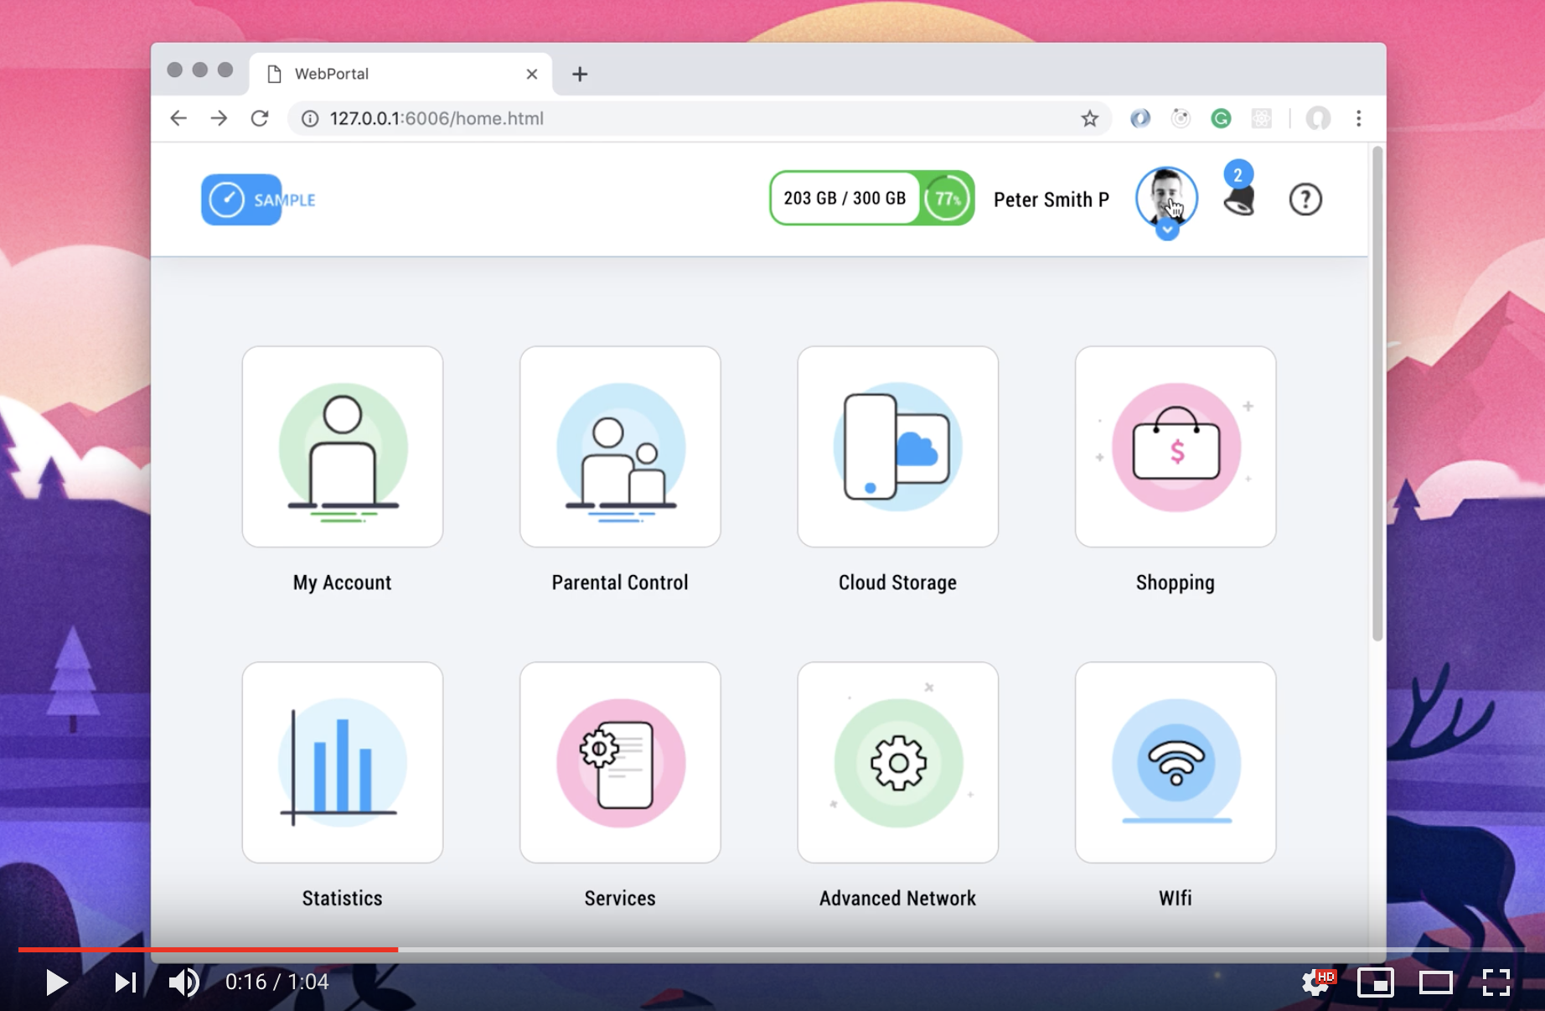
Task: Click the WIfi label
Action: [1176, 899]
